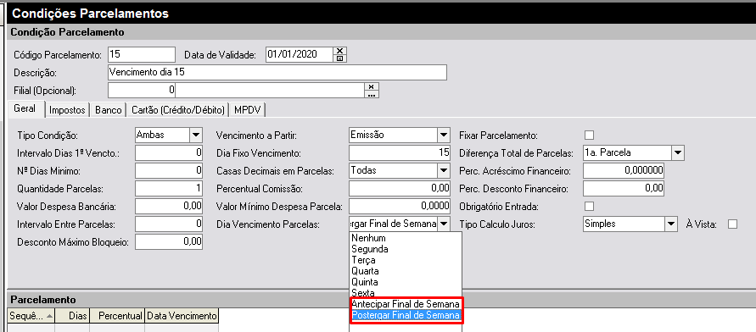
Task: Click Perc. Desconto Financeiro field
Action: (624, 188)
